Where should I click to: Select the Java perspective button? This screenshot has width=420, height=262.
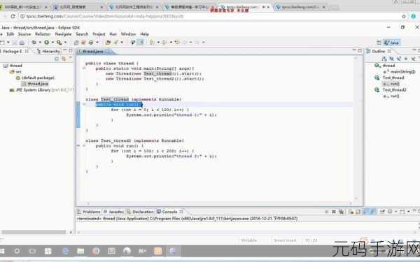point(392,43)
